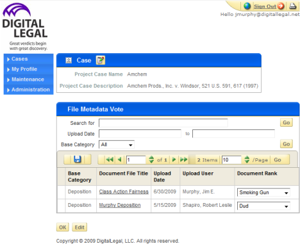
Task: Click the 2 Items count label
Action: (x=207, y=160)
